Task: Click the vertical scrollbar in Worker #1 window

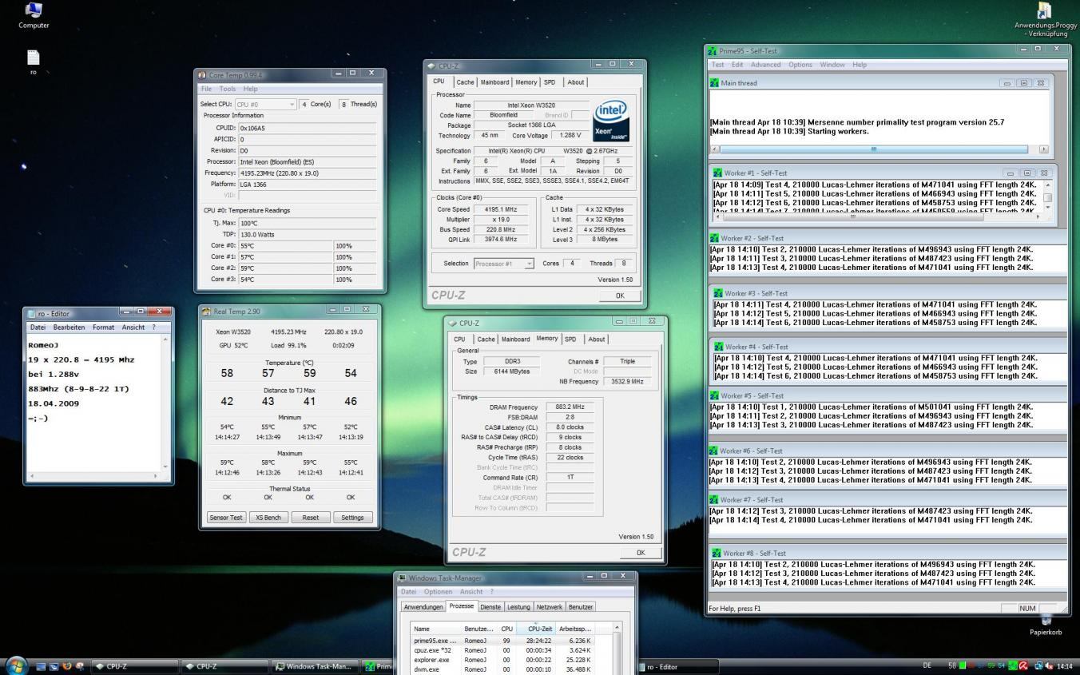Action: click(x=1048, y=198)
